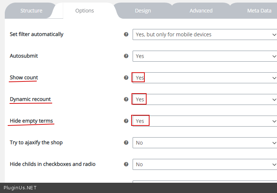Select the Options tab
The width and height of the screenshot is (277, 193).
[84, 11]
